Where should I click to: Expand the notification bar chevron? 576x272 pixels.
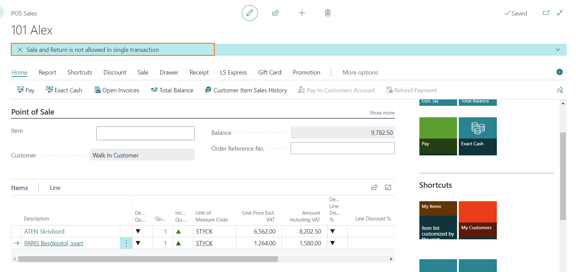point(558,50)
